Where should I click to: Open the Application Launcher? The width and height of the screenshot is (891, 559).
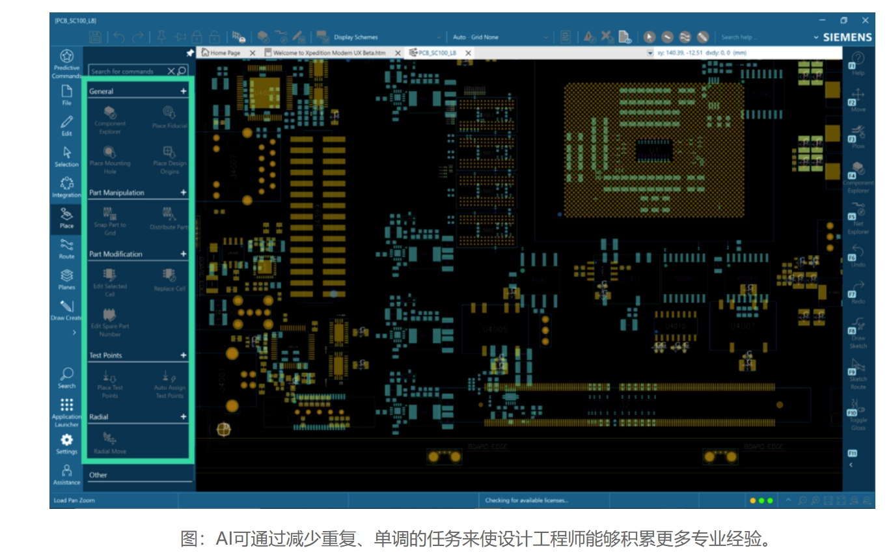tap(66, 410)
